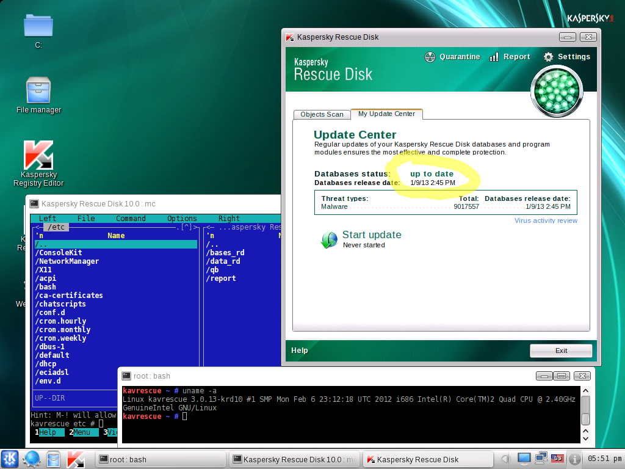Launch web browser globe in taskbar
The width and height of the screenshot is (625, 469).
31,459
